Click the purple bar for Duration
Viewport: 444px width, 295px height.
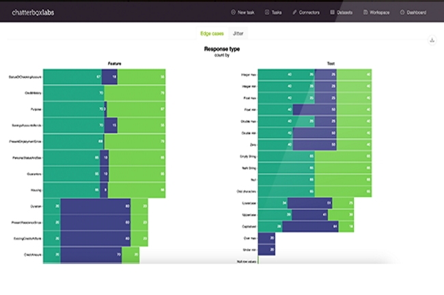[x=96, y=205]
